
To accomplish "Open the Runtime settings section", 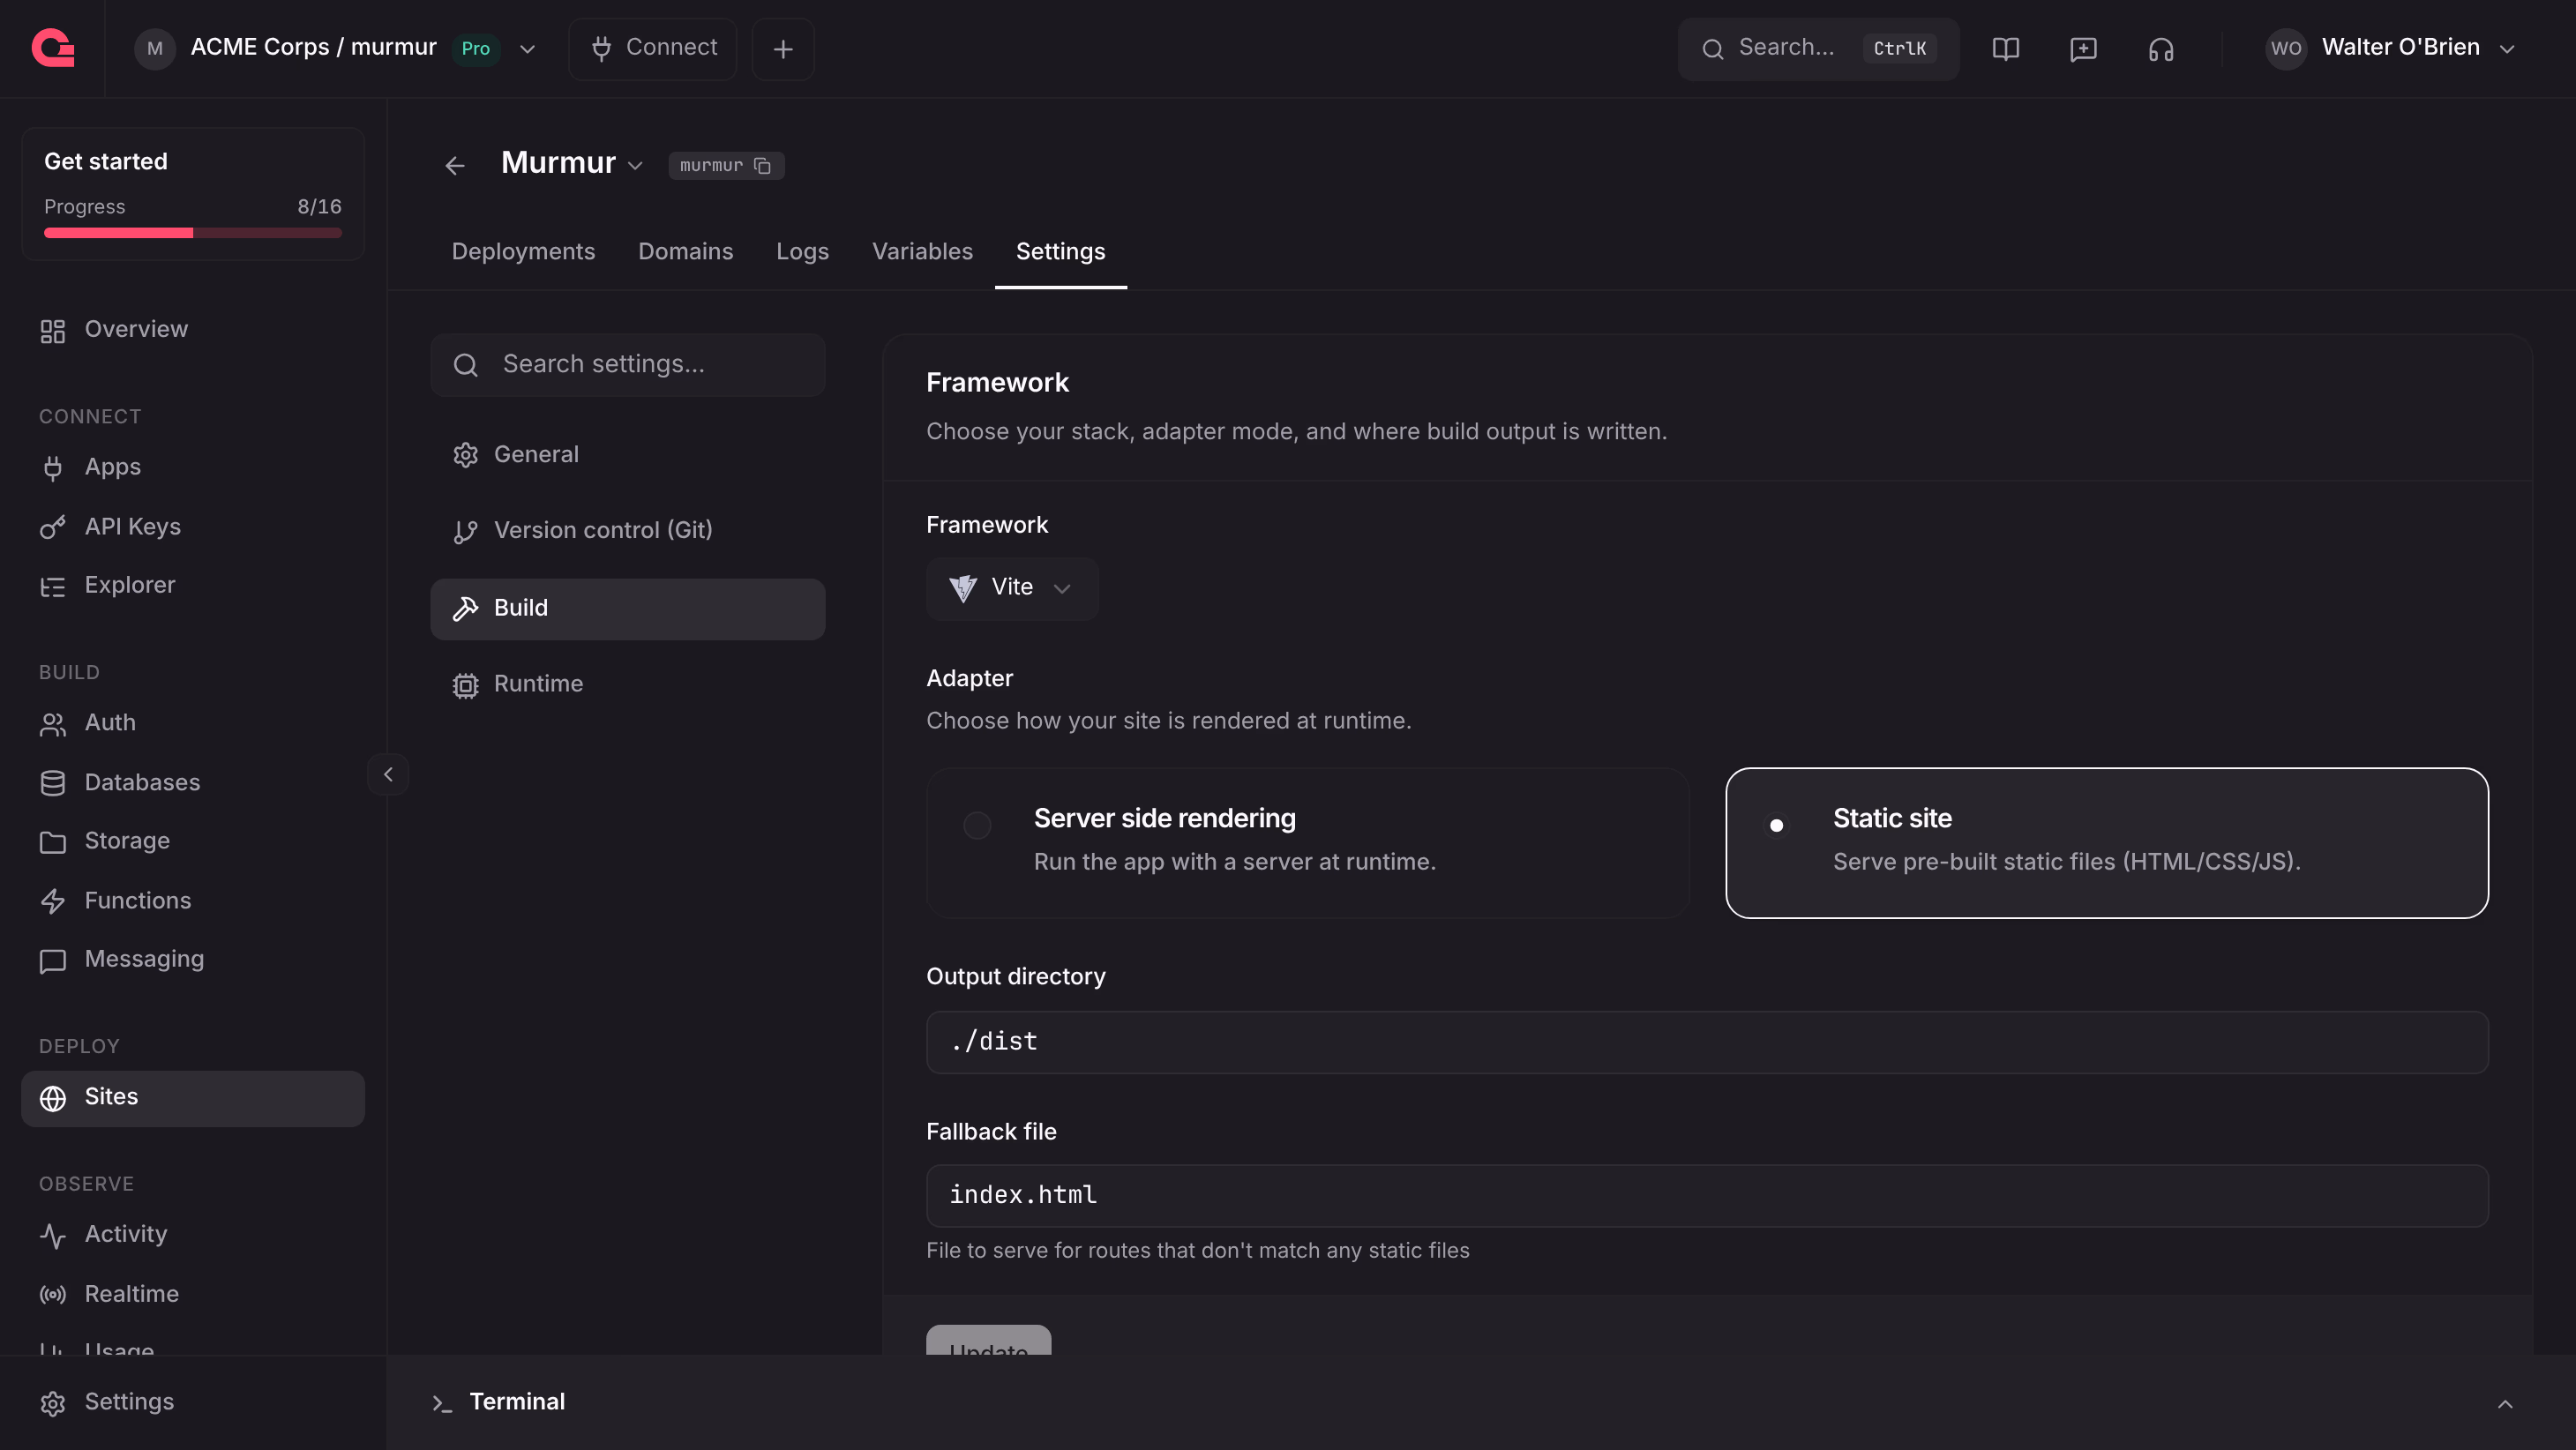I will (627, 685).
